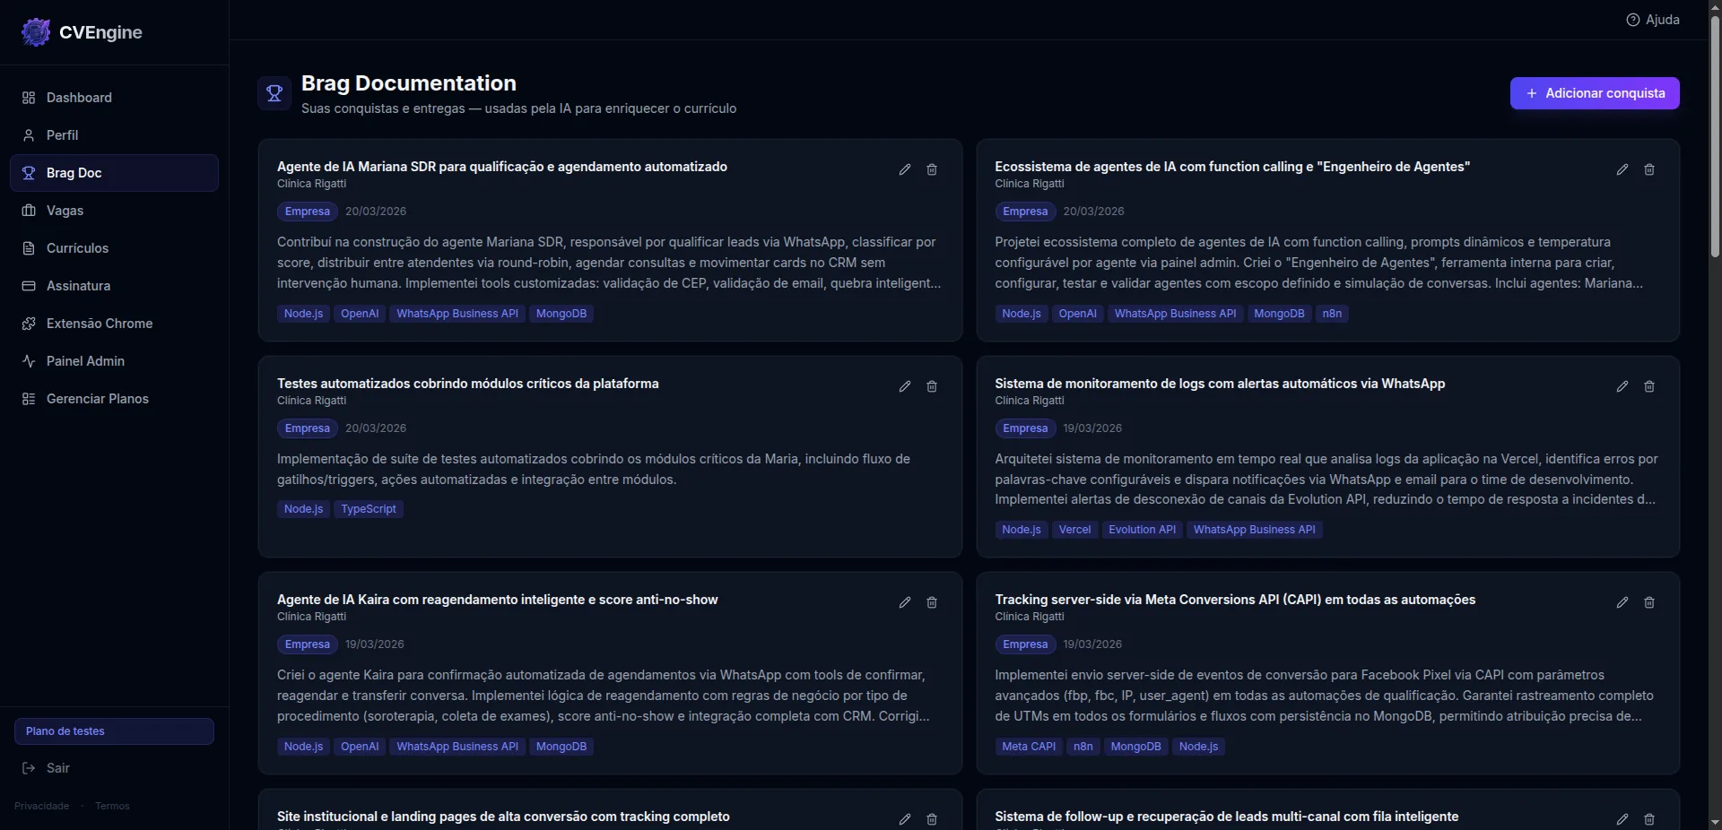Navigate to Currículos

tap(77, 248)
